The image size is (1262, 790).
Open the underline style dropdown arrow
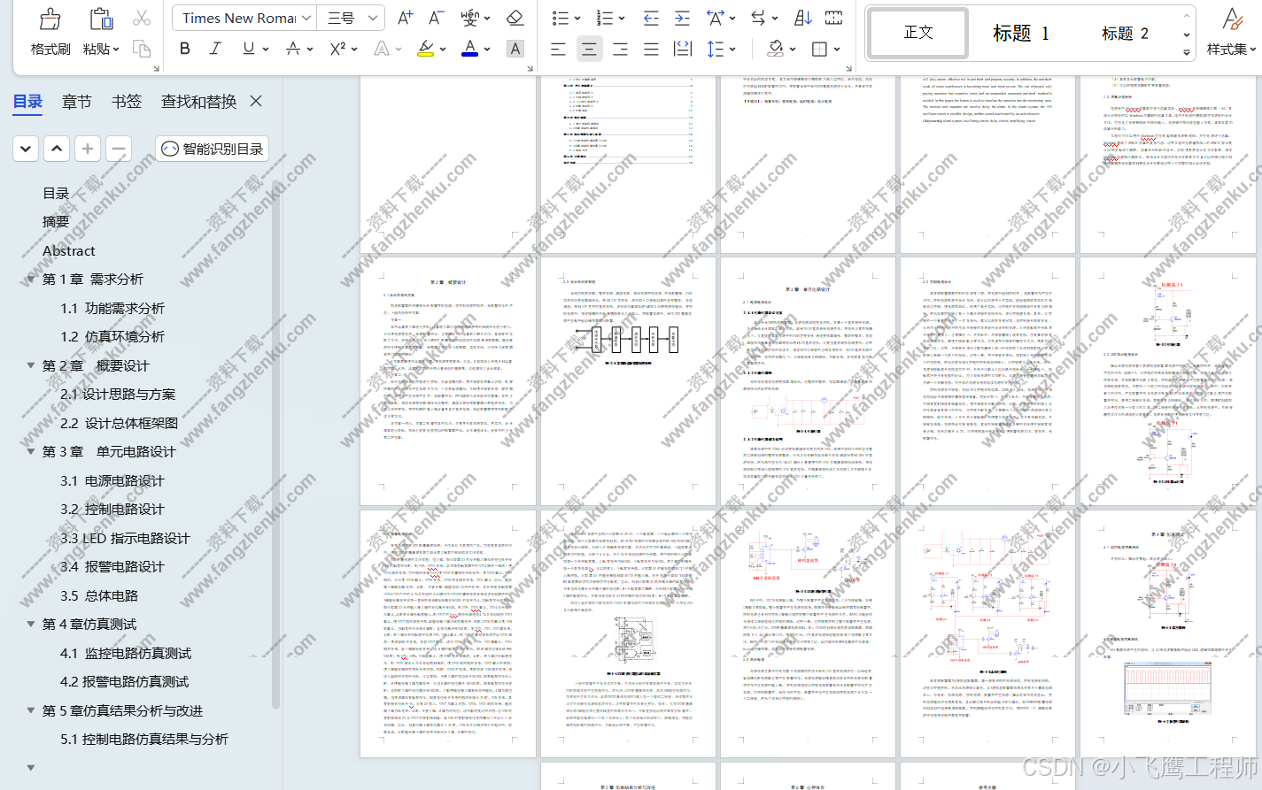coord(265,50)
